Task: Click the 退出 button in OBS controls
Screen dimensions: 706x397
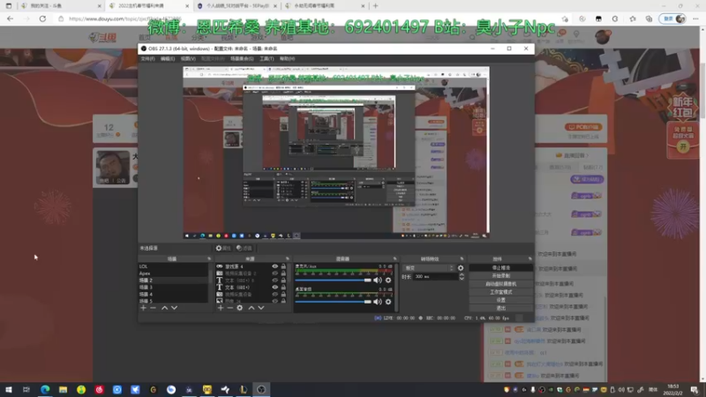Action: point(500,308)
